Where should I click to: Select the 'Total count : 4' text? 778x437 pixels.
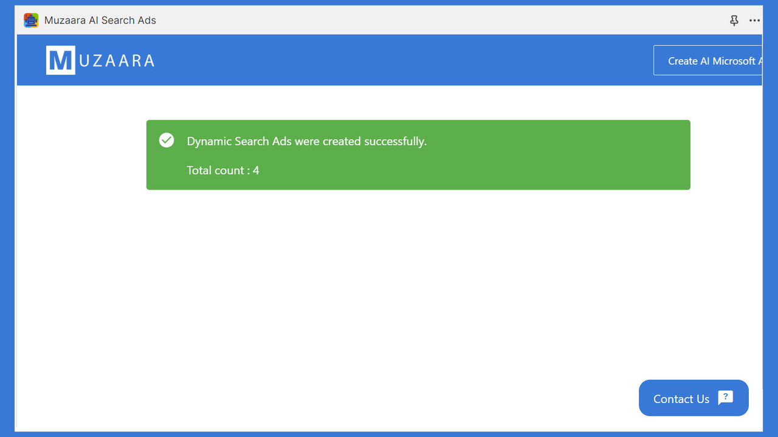[x=223, y=171]
